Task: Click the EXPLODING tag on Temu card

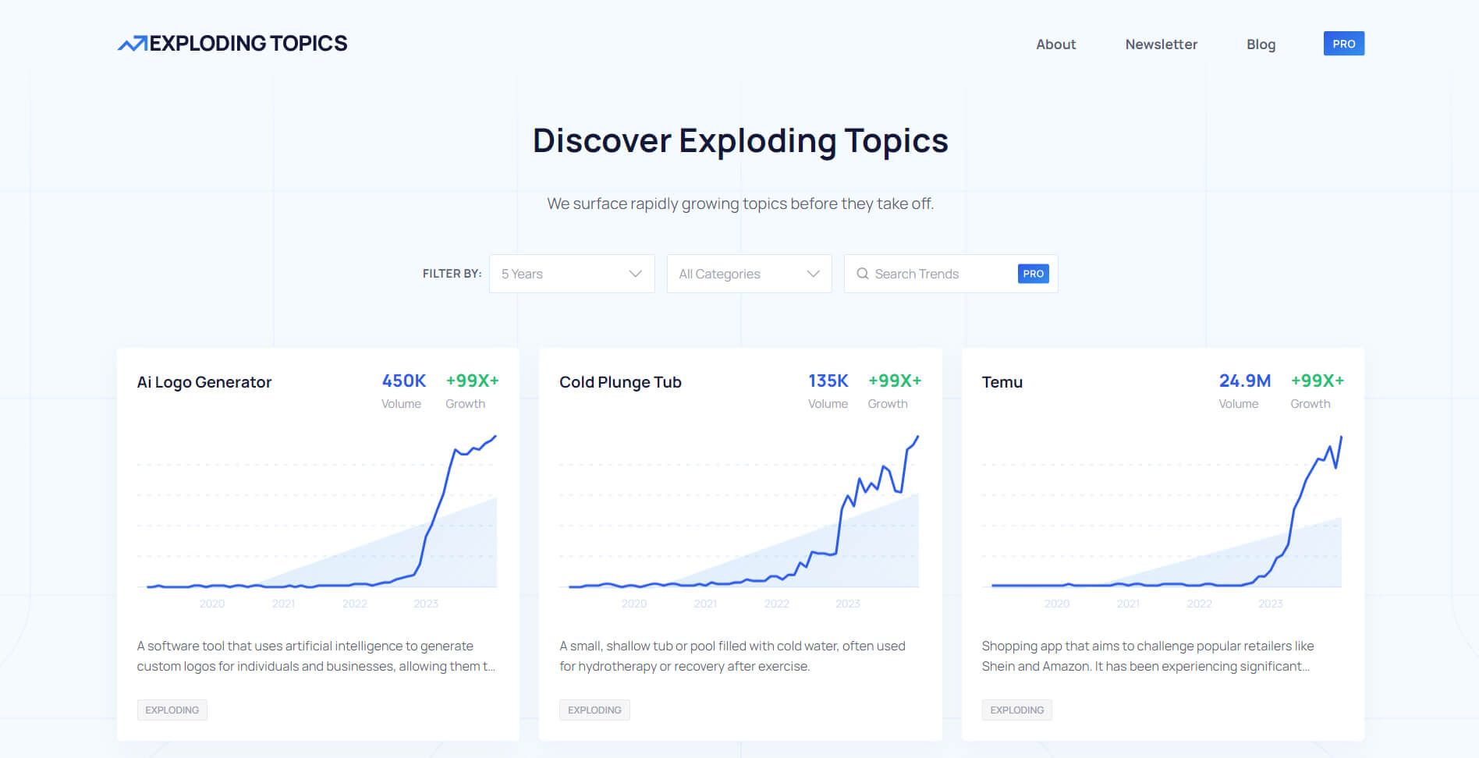Action: point(1016,710)
